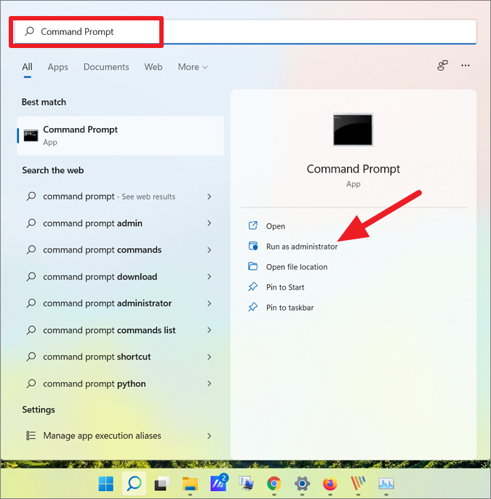
Task: Expand chevron for 'command prompt shortcut'
Action: (x=209, y=357)
